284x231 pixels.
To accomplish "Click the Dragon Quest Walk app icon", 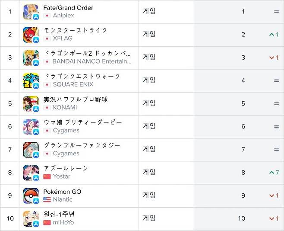I will click(x=31, y=80).
